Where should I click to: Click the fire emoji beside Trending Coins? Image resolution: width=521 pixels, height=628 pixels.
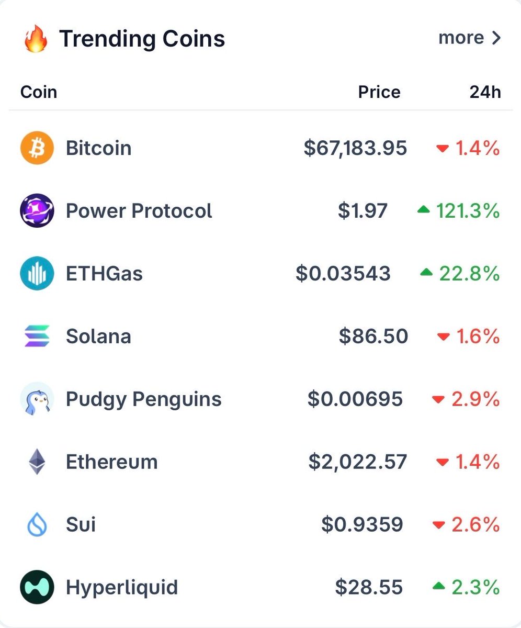tap(36, 39)
